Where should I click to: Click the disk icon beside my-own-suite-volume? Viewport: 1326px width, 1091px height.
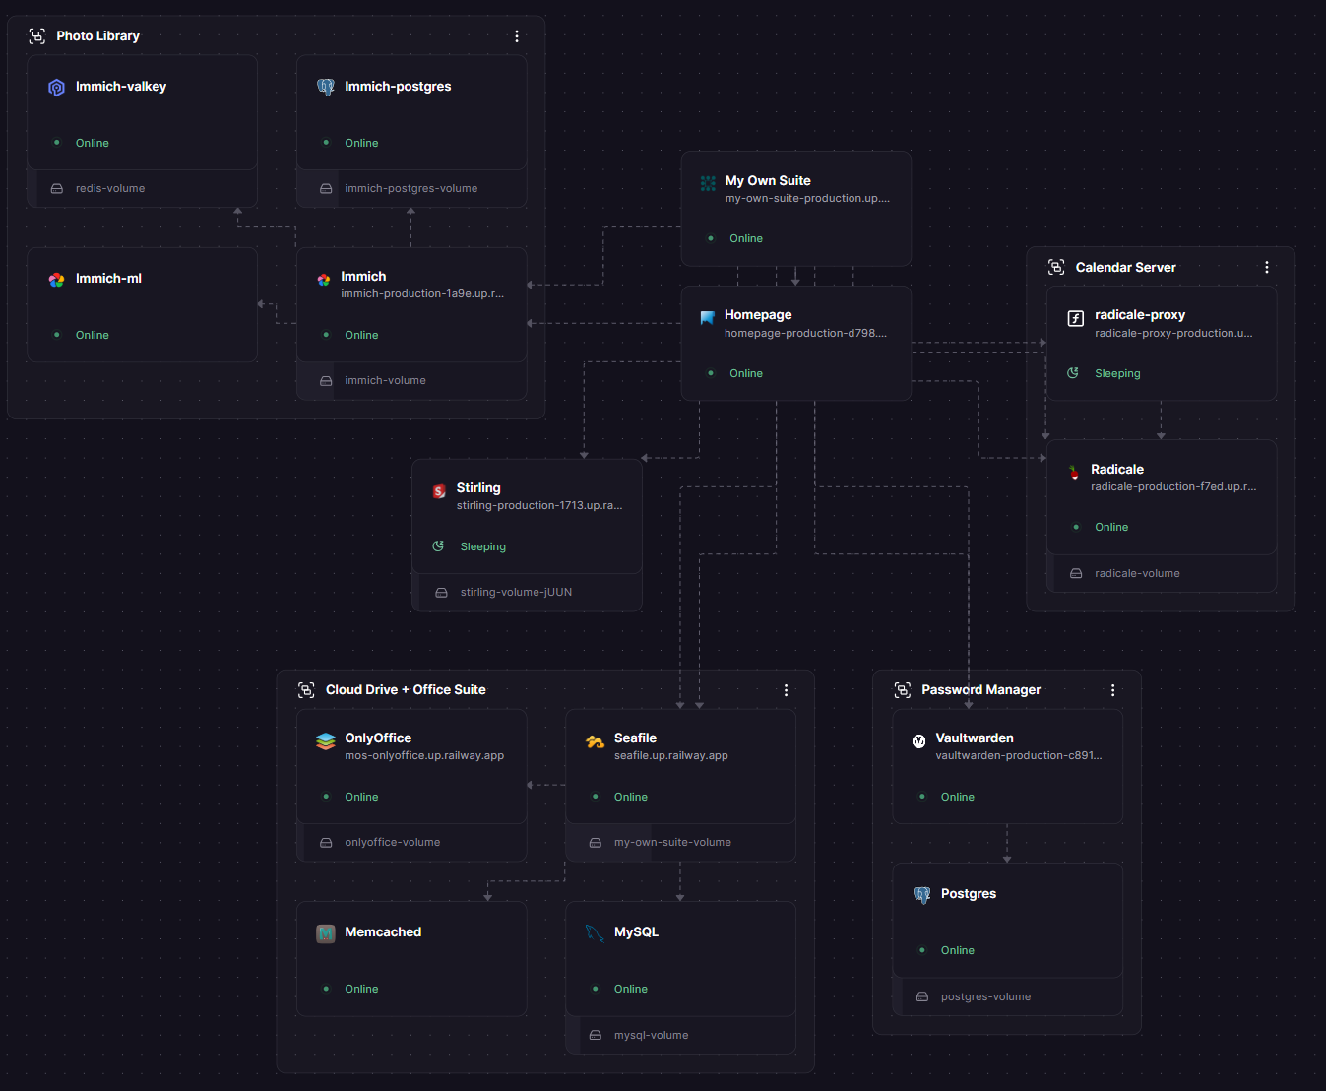click(595, 843)
